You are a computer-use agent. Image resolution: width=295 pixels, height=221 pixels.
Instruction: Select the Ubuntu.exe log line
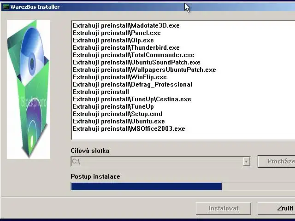pos(118,121)
